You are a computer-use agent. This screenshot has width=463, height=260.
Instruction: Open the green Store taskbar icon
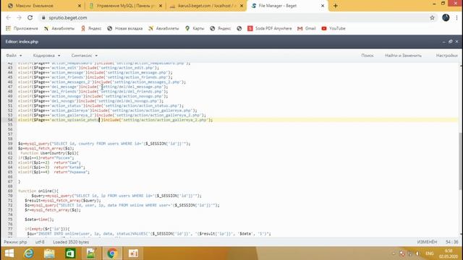pos(70,253)
